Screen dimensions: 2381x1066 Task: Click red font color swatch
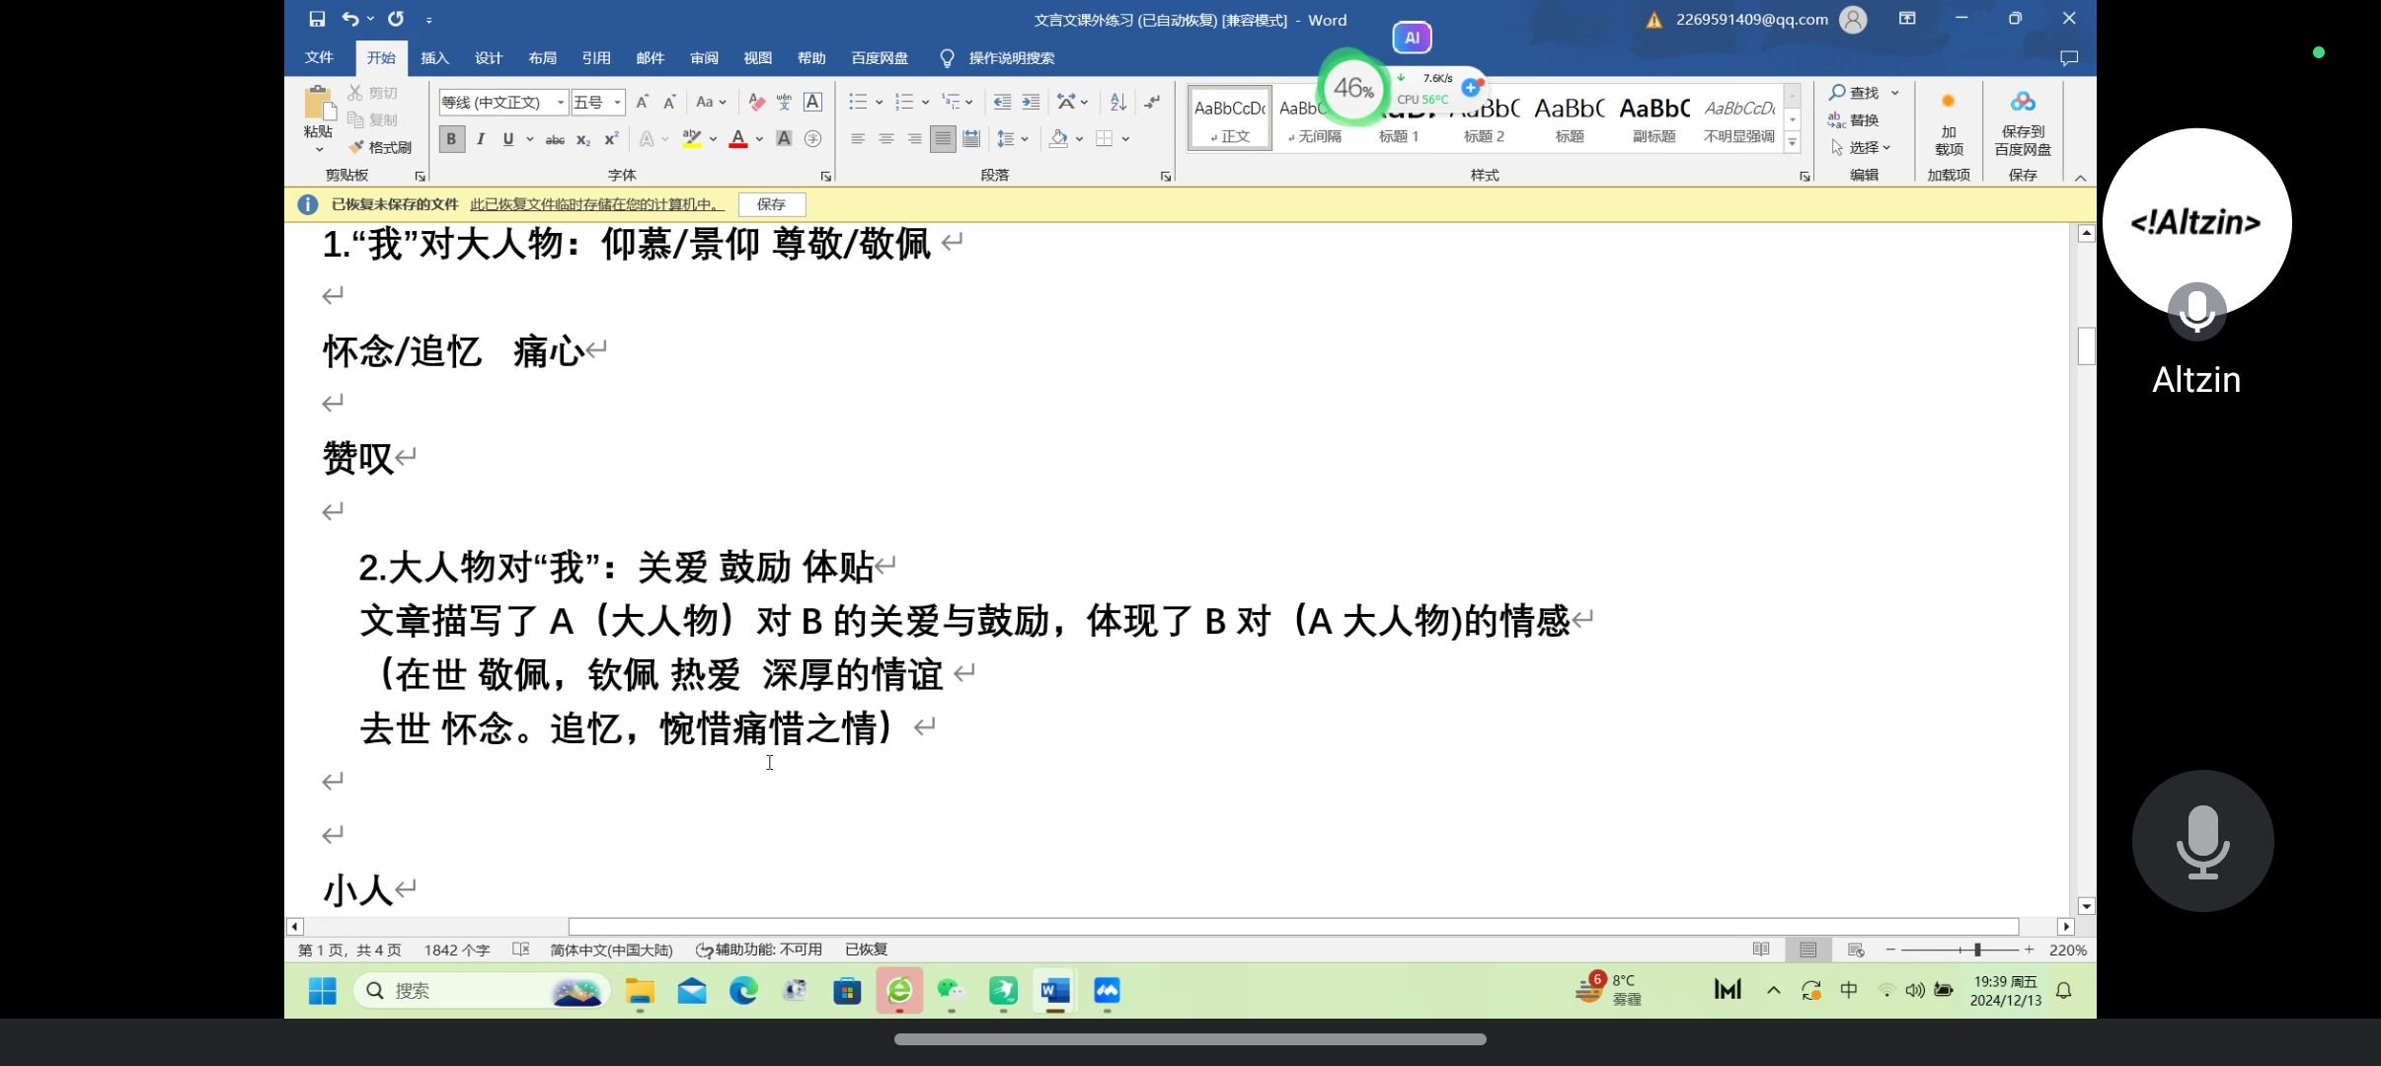click(x=737, y=139)
